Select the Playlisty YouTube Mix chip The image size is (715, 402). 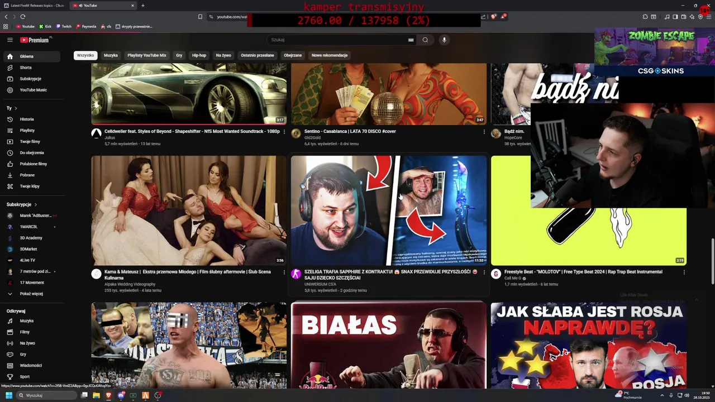coord(147,55)
